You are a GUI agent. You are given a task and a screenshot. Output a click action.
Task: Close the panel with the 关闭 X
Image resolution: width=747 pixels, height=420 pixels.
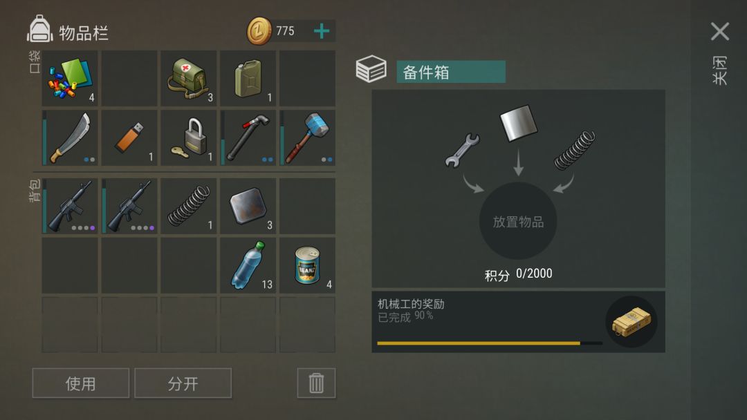(720, 31)
